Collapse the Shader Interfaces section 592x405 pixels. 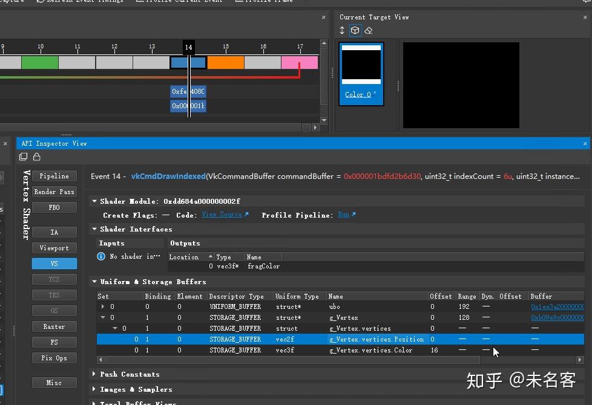[x=94, y=228]
